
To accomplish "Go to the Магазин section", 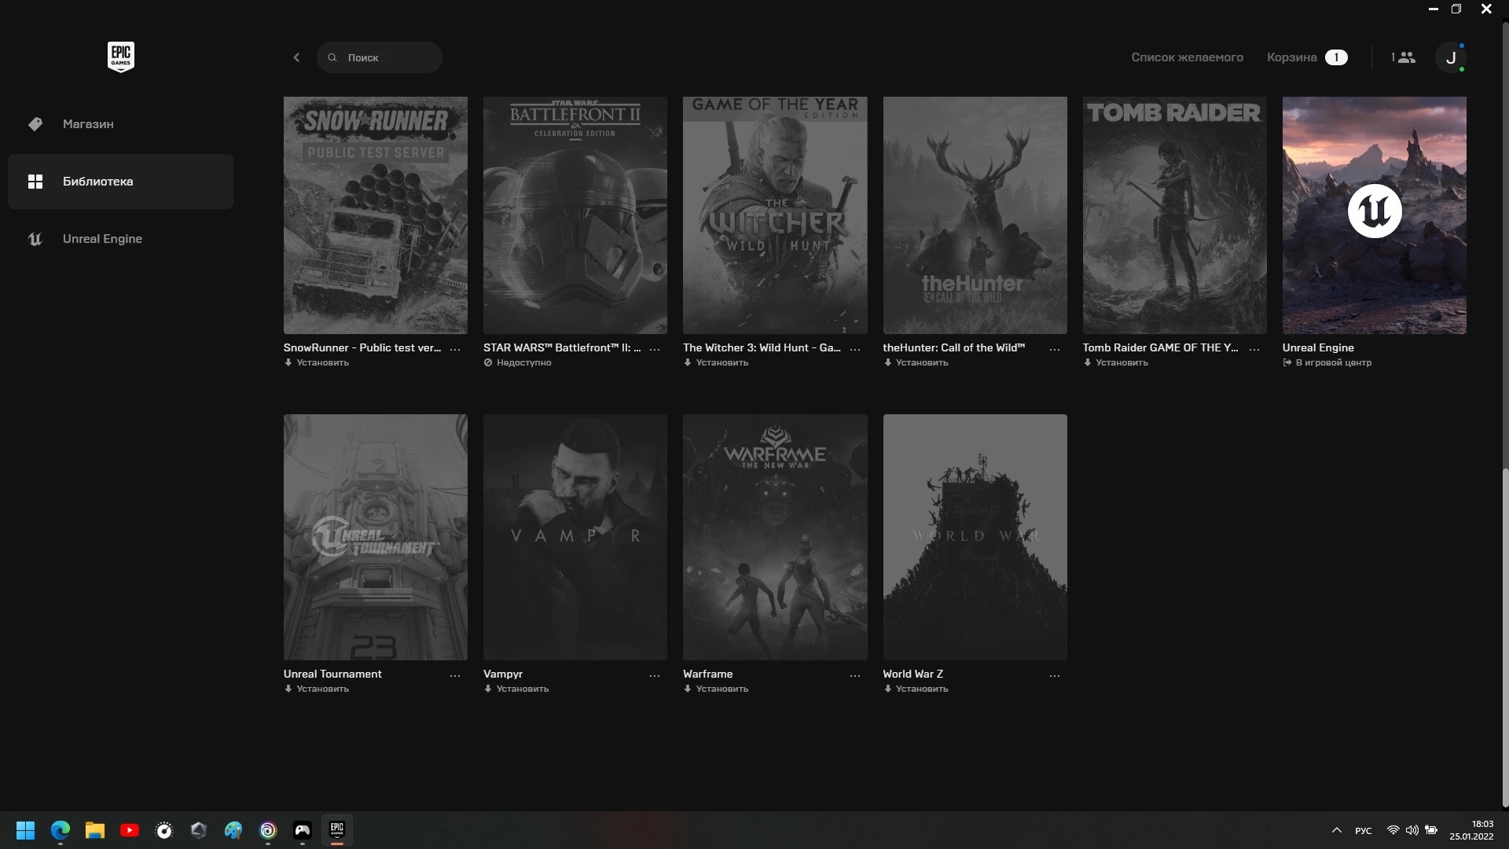I will pyautogui.click(x=88, y=124).
